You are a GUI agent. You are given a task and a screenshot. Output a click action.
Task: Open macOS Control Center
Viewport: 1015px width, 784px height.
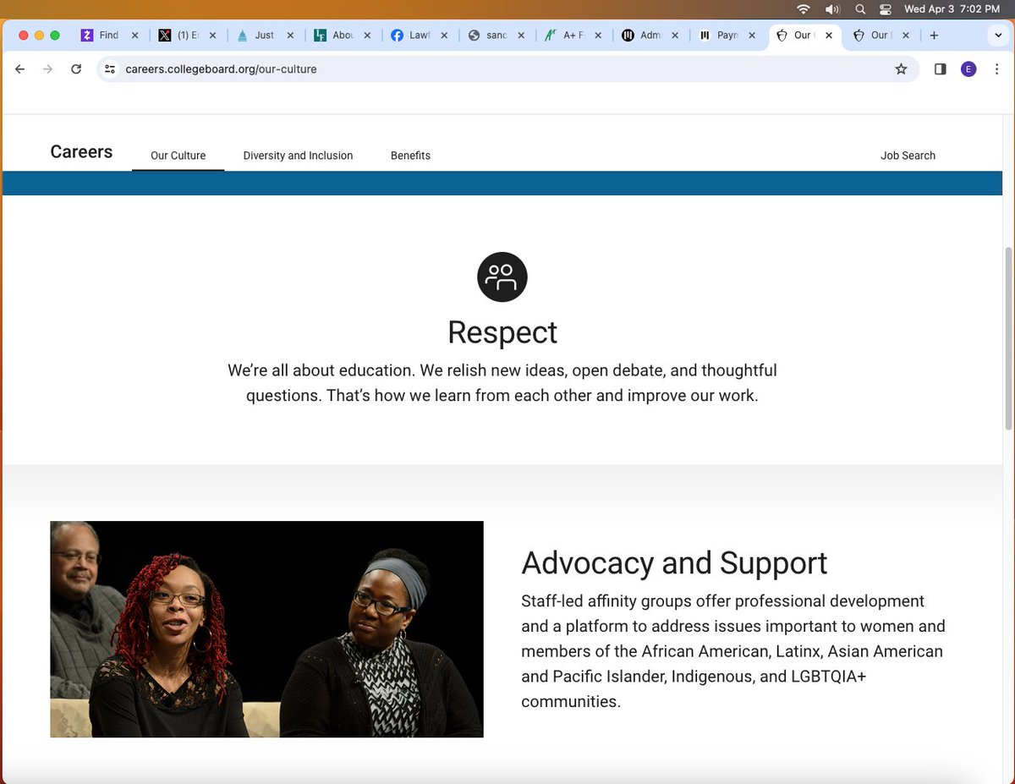tap(886, 9)
